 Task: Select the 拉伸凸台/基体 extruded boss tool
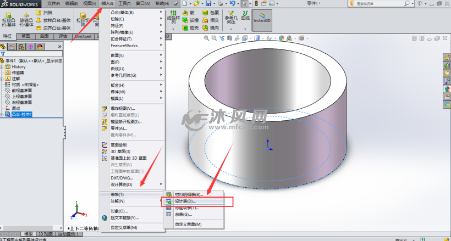9,20
